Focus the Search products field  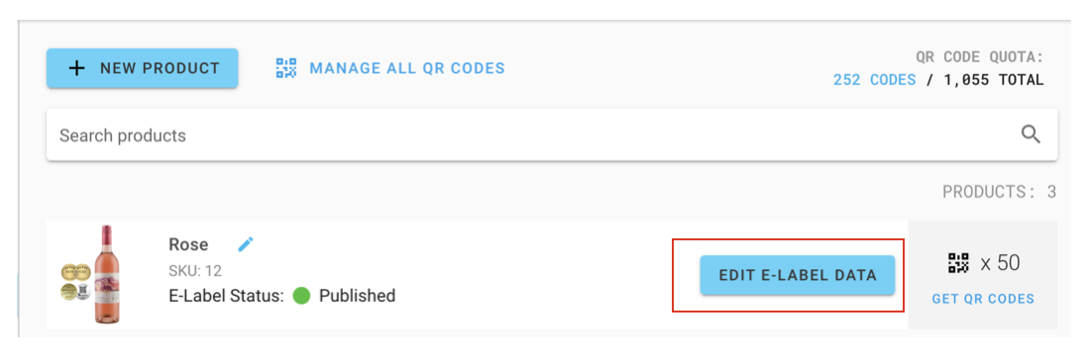click(552, 135)
